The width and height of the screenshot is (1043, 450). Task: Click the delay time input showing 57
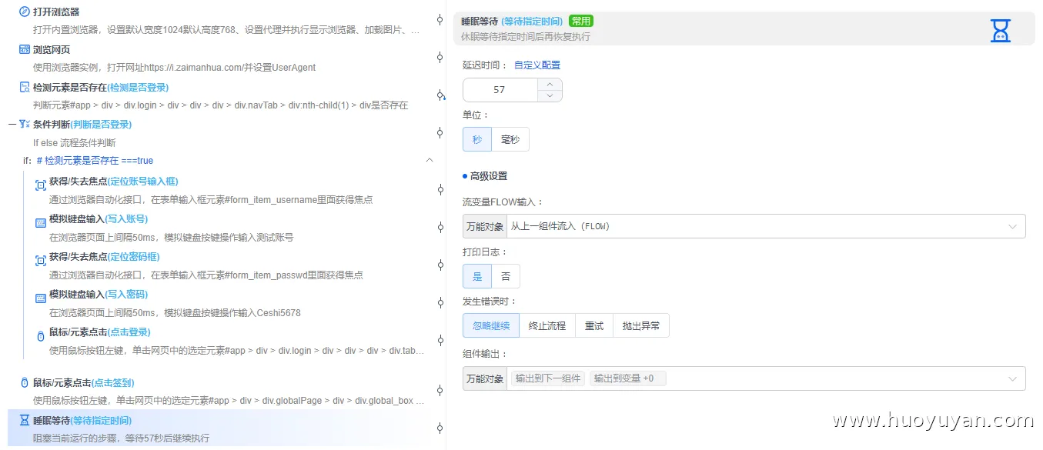[x=500, y=90]
